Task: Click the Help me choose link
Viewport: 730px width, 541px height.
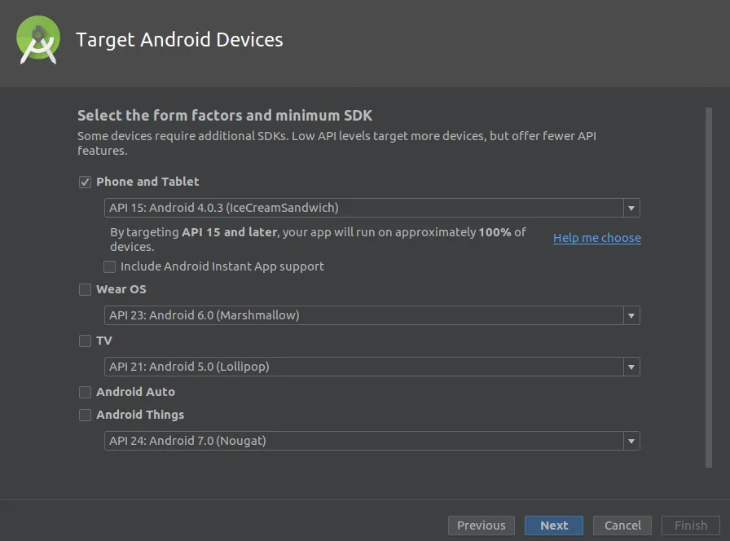Action: click(597, 238)
